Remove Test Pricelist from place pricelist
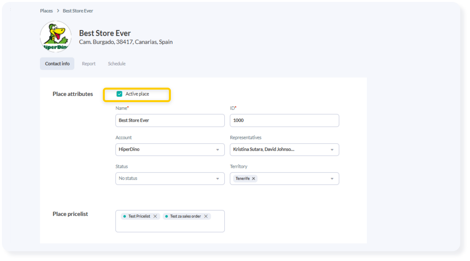Screen dimensions: 470x261 pos(155,216)
